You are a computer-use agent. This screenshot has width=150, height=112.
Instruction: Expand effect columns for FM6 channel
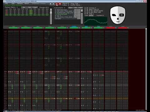[x=79, y=28]
